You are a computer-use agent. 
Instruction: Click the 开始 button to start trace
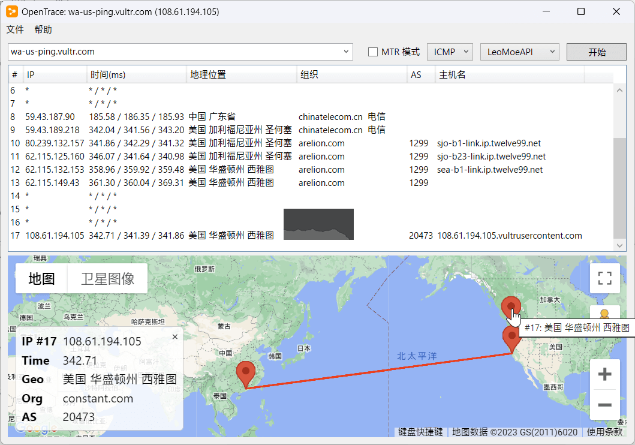point(596,52)
